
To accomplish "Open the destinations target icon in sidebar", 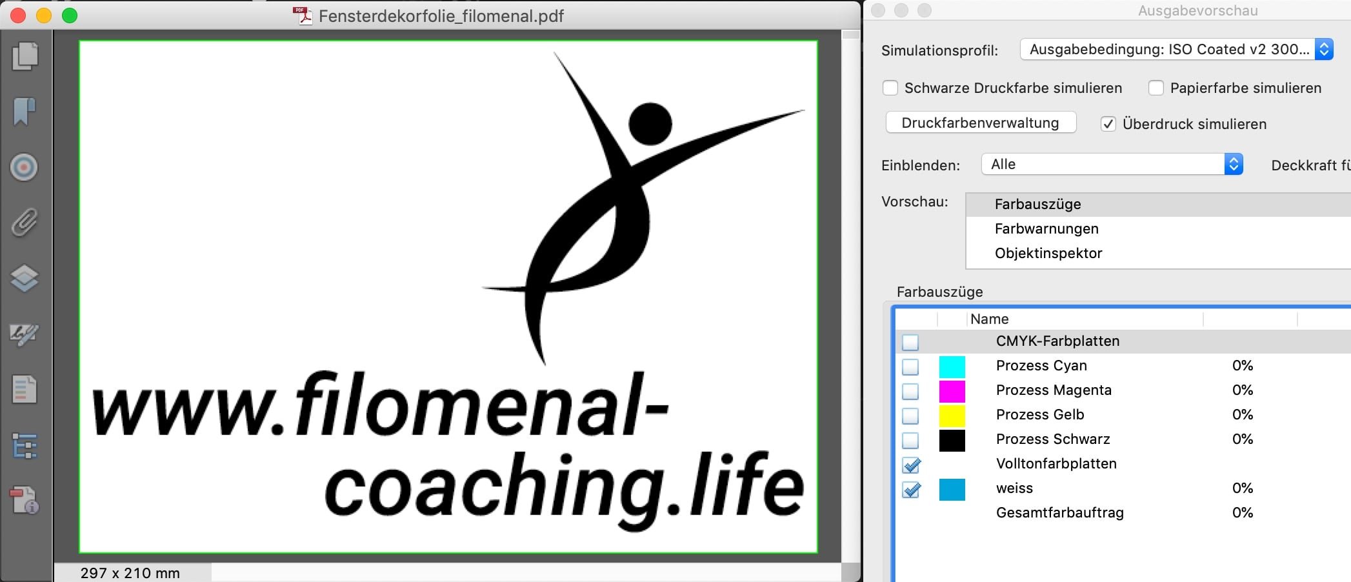I will 24,167.
